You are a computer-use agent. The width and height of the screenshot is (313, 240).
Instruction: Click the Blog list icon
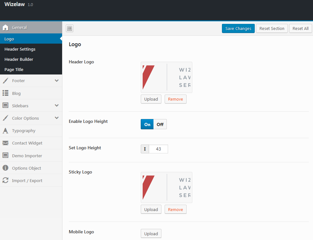5,93
